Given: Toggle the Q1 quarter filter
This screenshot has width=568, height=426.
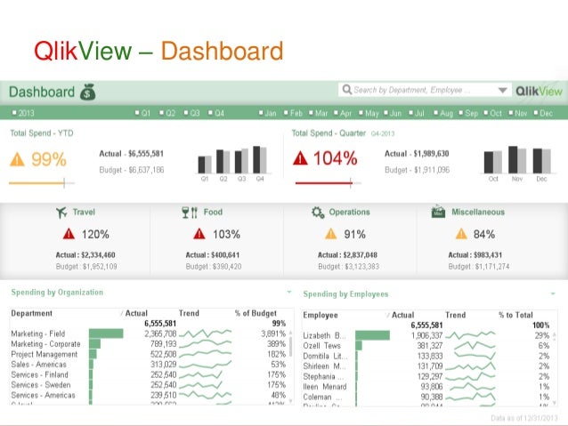Looking at the screenshot, I should [x=142, y=113].
